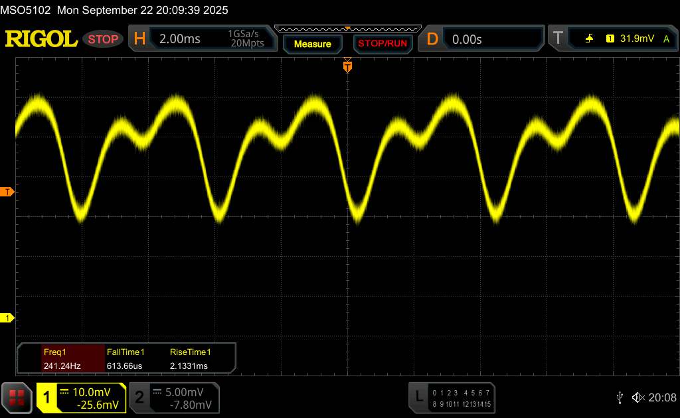680x418 pixels.
Task: Click the orange H horizontal icon
Action: click(x=139, y=39)
